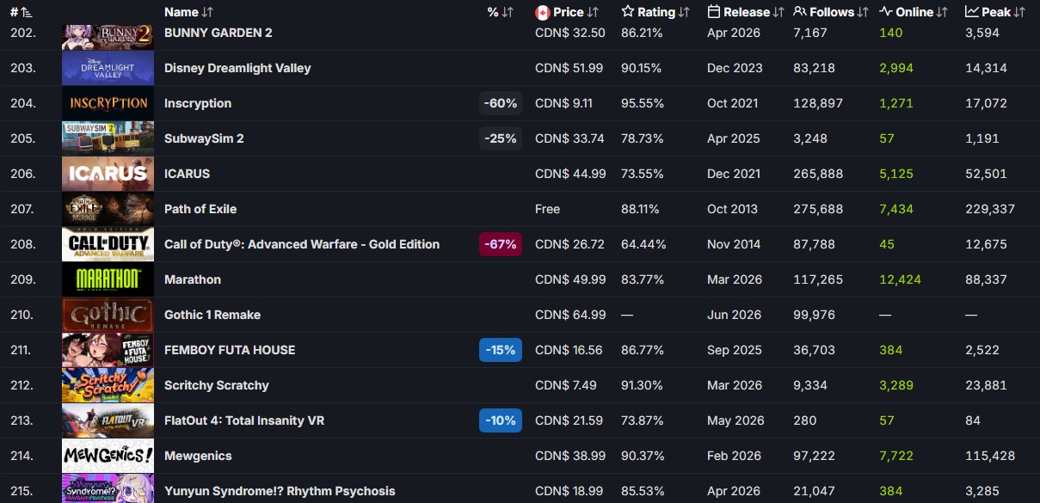Click the Oct 2013 release date

732,209
